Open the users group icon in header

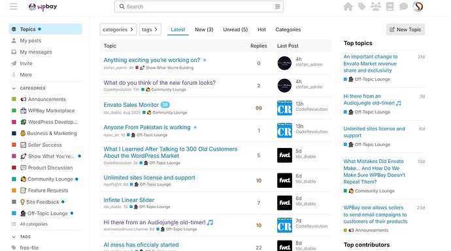376,7
